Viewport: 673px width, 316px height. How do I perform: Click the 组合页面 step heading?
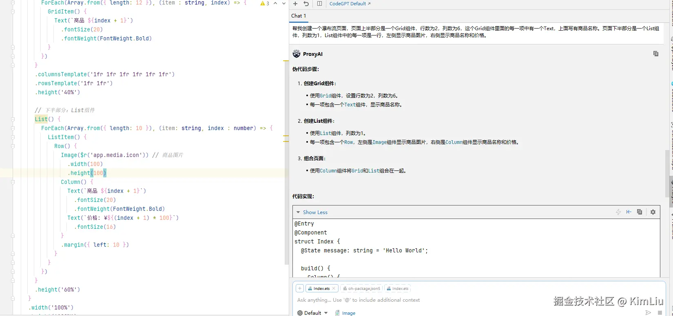[314, 158]
